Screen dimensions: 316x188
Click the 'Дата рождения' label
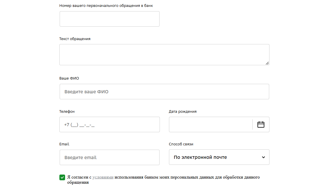[183, 112]
